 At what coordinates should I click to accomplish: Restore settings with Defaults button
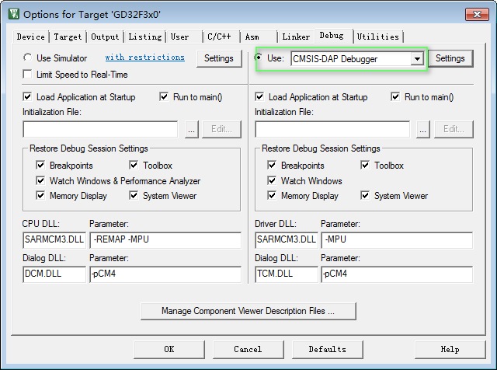[328, 349]
